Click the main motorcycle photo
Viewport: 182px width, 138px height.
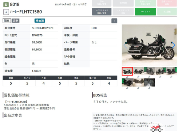point(149,45)
